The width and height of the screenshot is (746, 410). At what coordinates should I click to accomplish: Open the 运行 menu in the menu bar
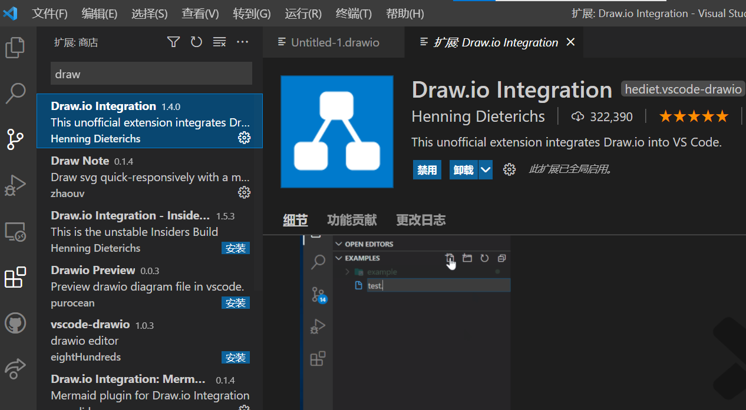[302, 13]
